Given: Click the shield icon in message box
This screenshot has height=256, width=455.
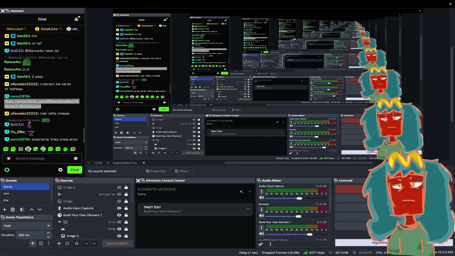Looking at the screenshot, I should tap(9, 158).
